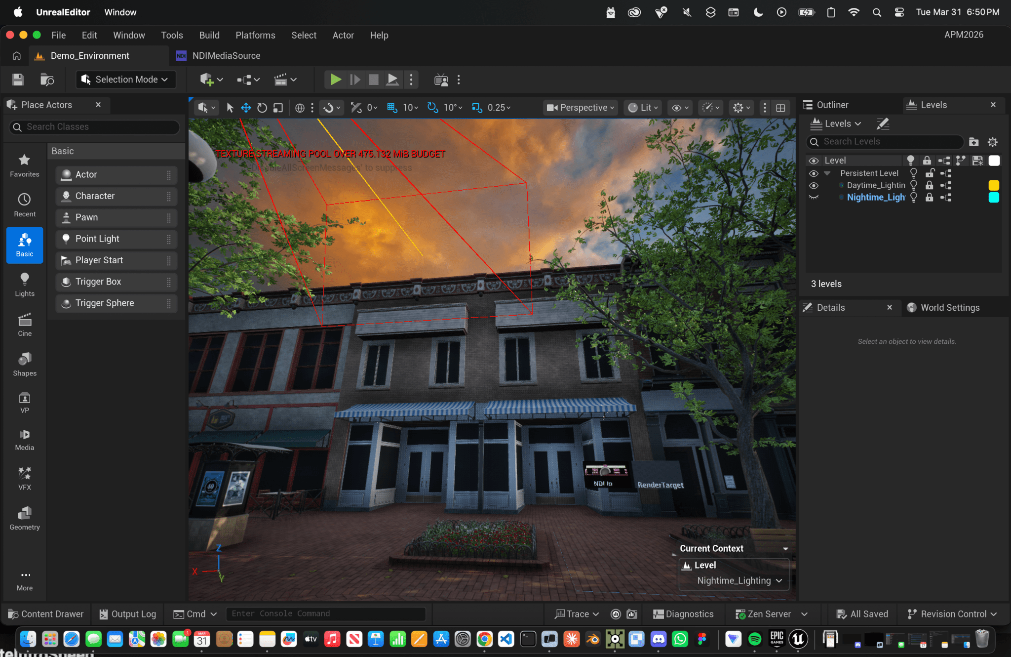The image size is (1011, 657).
Task: Click the Levels settings gear icon
Action: [x=993, y=142]
